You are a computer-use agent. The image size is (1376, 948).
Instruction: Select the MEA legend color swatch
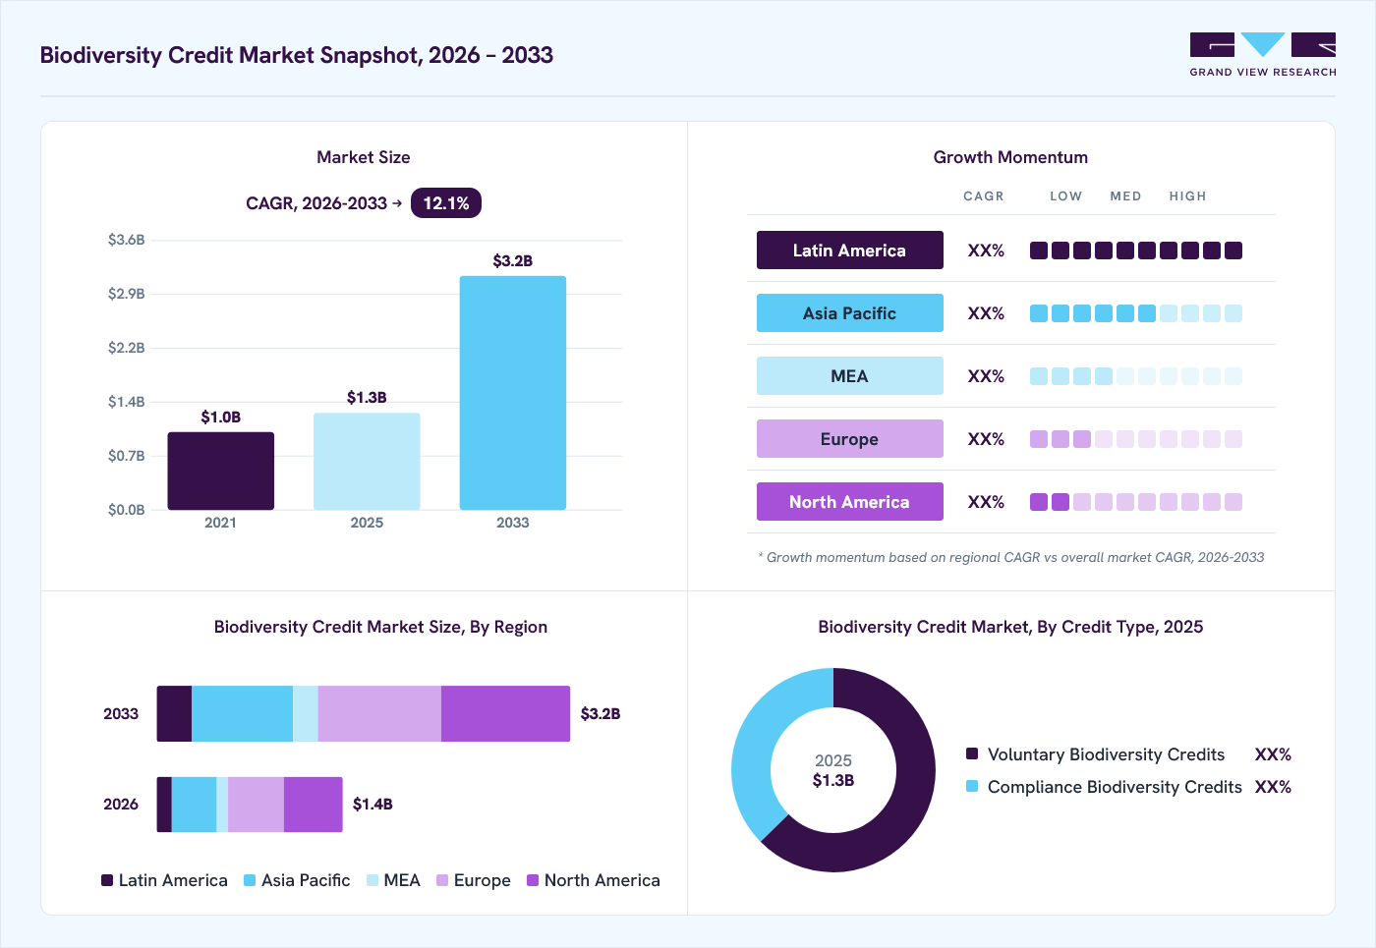coord(373,880)
